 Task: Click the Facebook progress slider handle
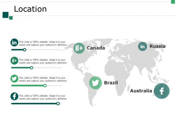58,103
